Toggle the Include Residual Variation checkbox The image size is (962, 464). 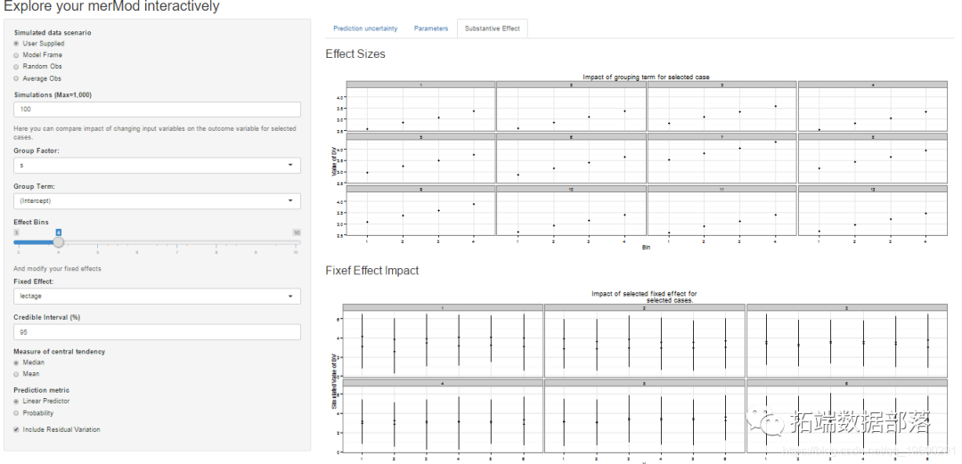pyautogui.click(x=17, y=429)
